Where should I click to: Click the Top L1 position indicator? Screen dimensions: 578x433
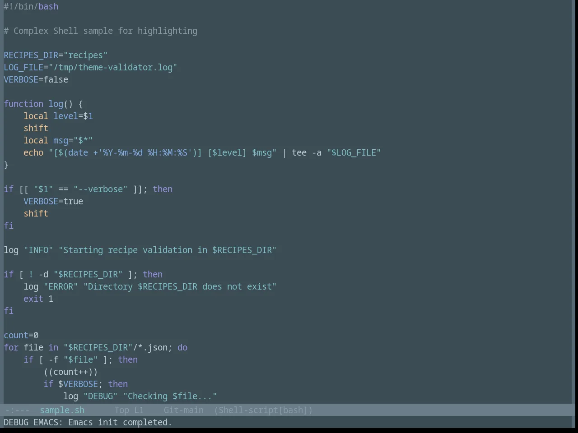(129, 410)
